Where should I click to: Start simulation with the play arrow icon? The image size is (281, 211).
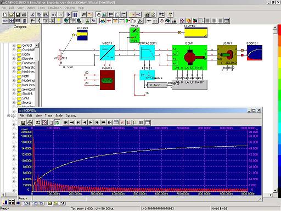[x=69, y=14]
